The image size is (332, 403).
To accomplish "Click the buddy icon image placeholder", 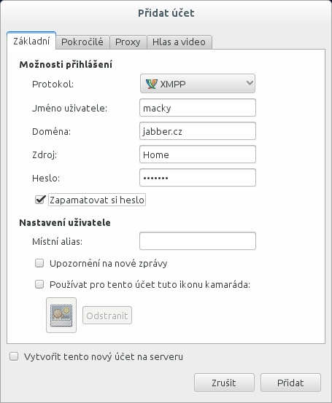I will point(61,315).
